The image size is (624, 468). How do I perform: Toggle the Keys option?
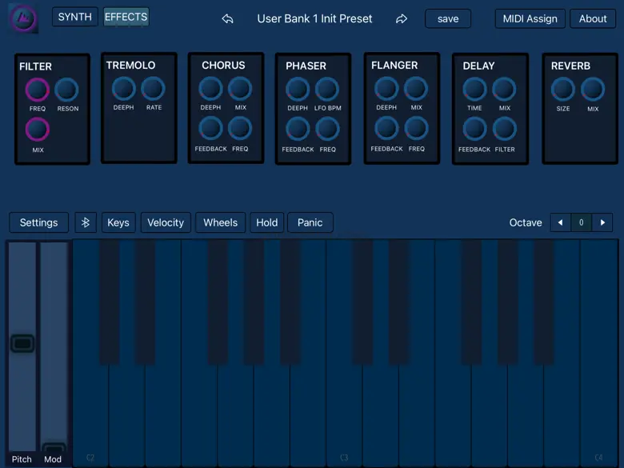coord(118,222)
